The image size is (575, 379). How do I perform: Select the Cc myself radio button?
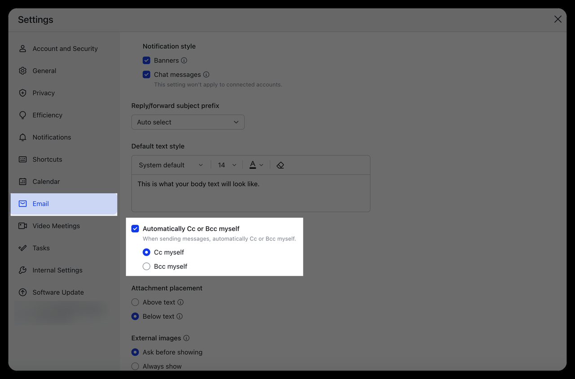pos(146,252)
